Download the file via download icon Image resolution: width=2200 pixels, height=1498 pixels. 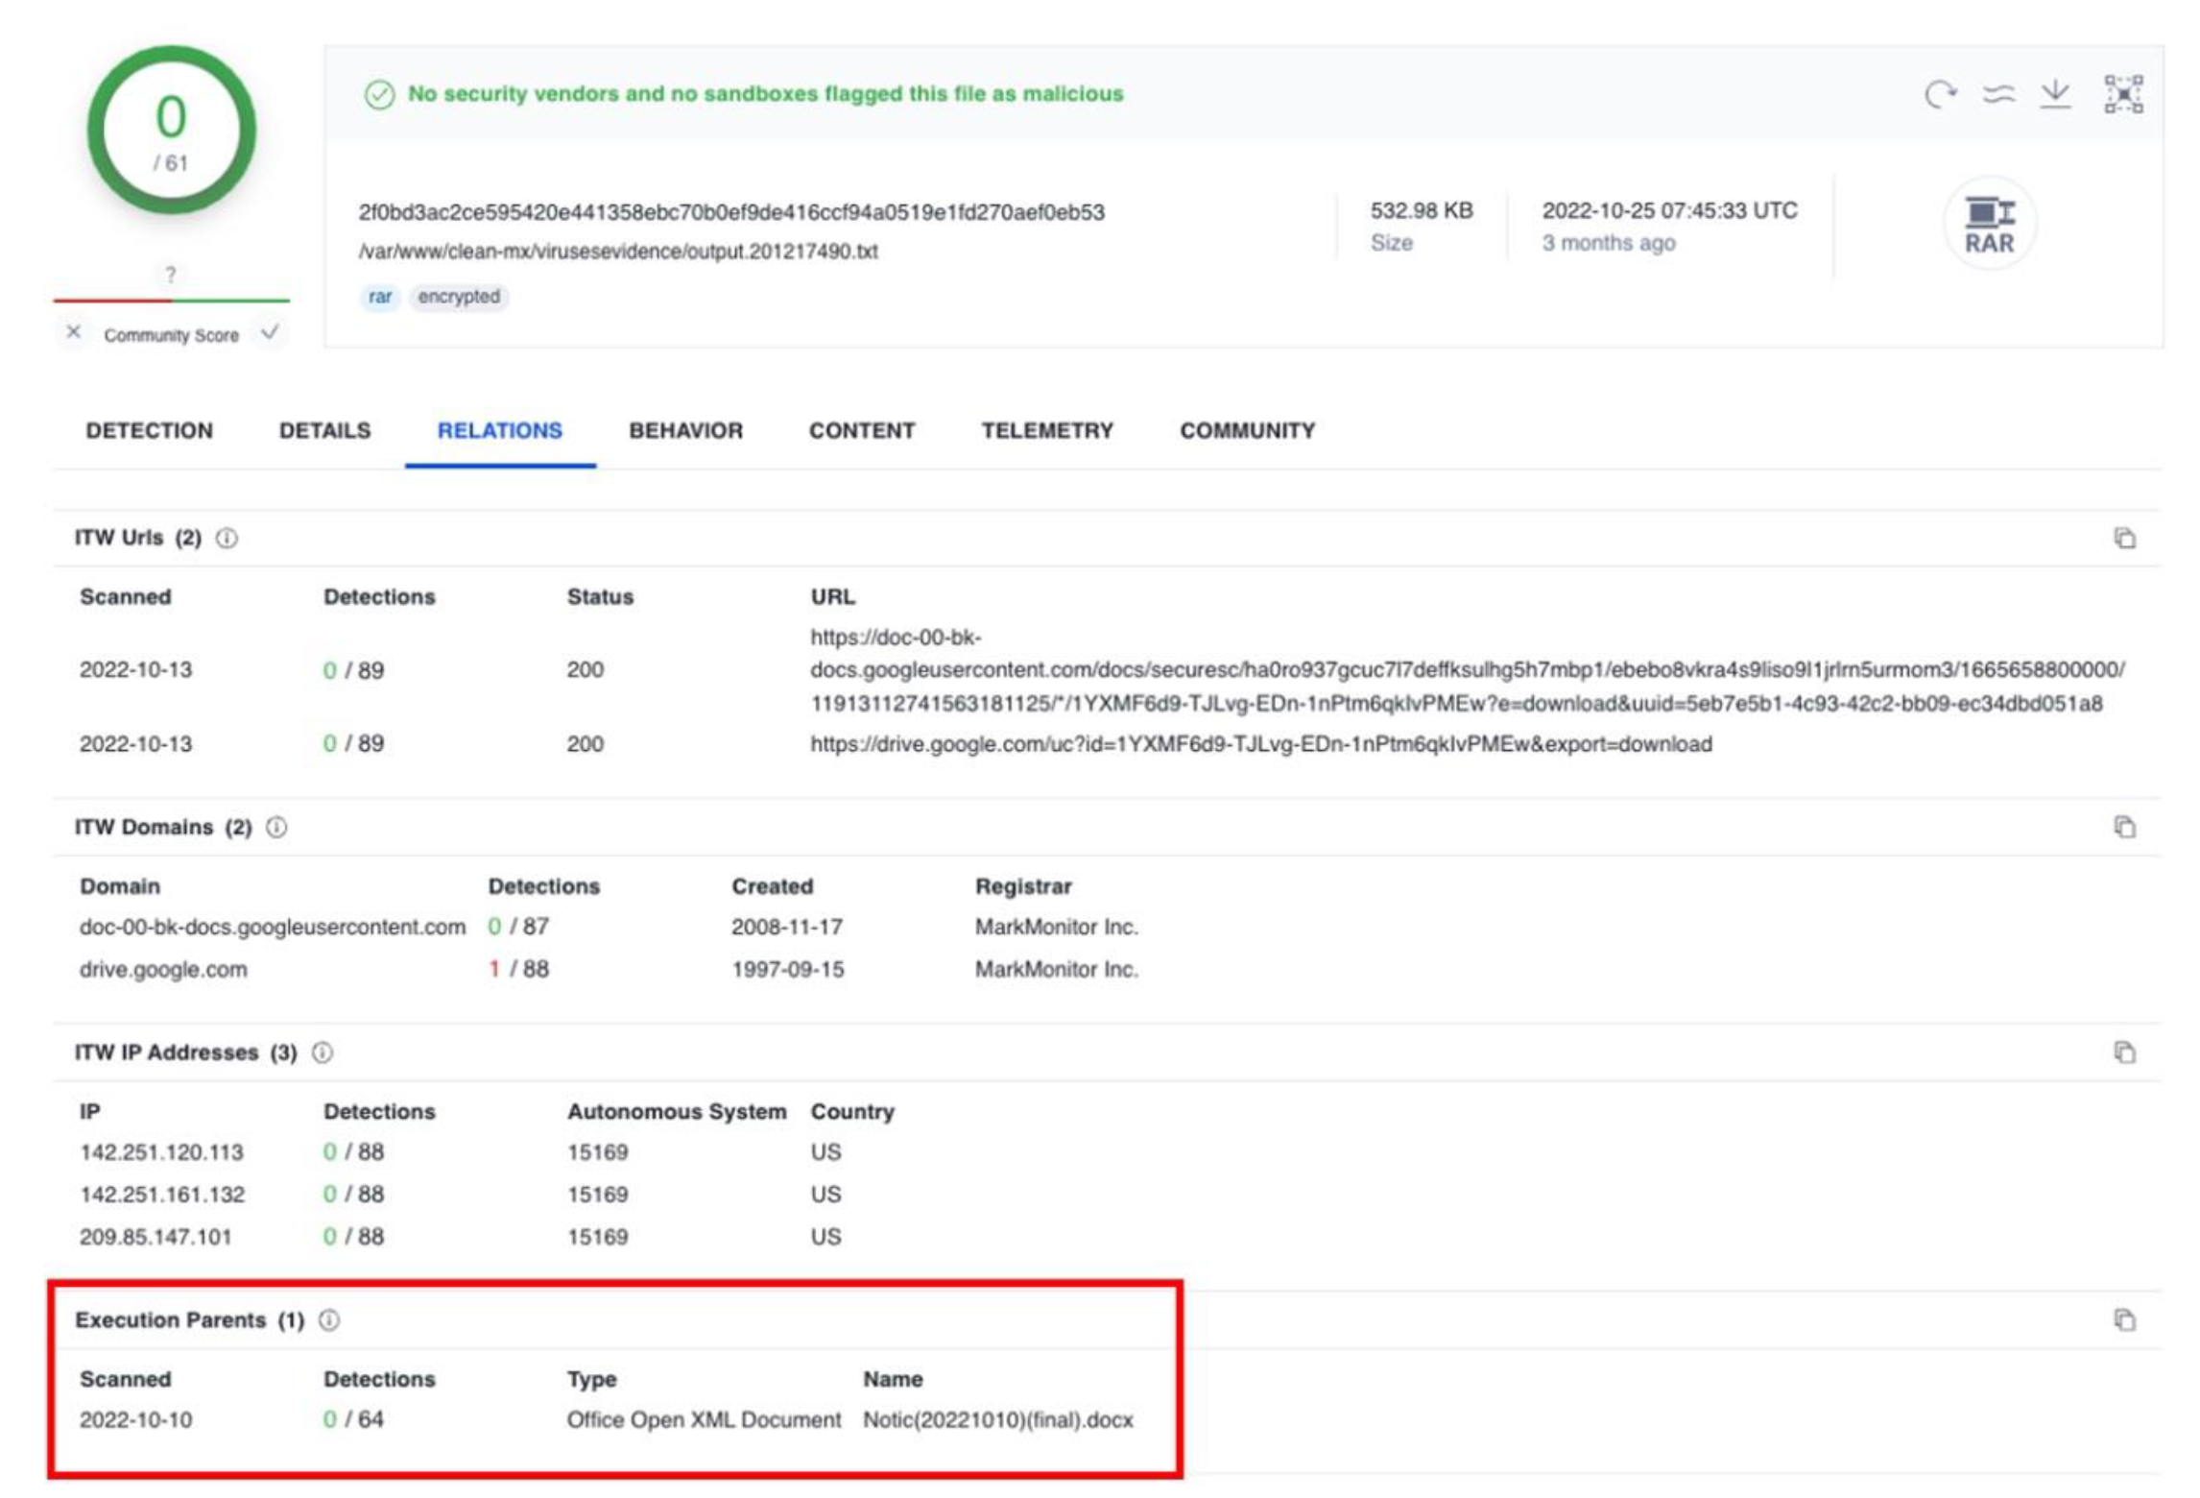coord(2056,94)
